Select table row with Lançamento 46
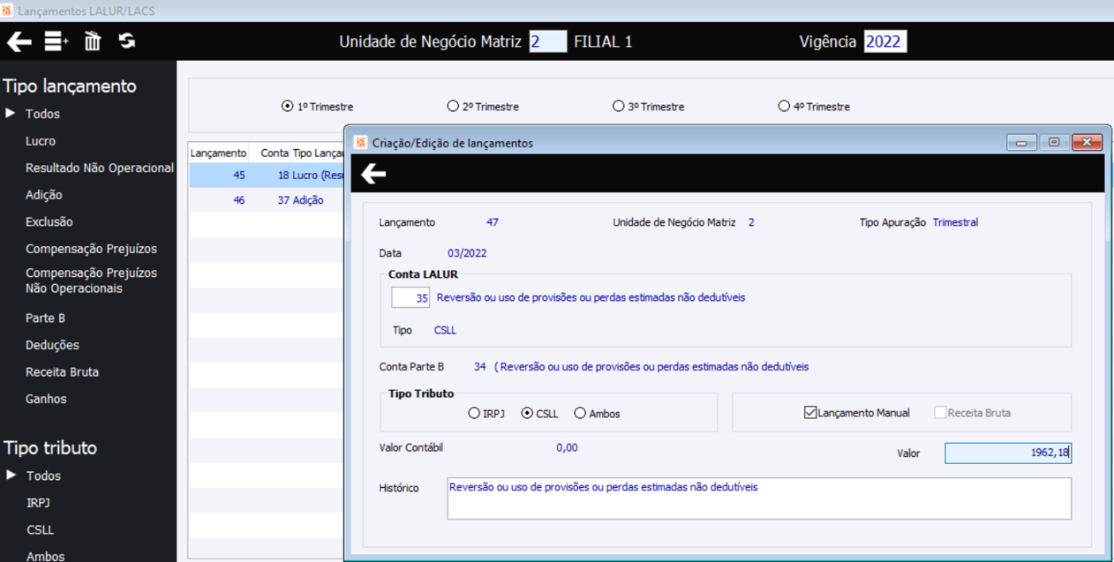This screenshot has width=1114, height=562. tap(267, 200)
